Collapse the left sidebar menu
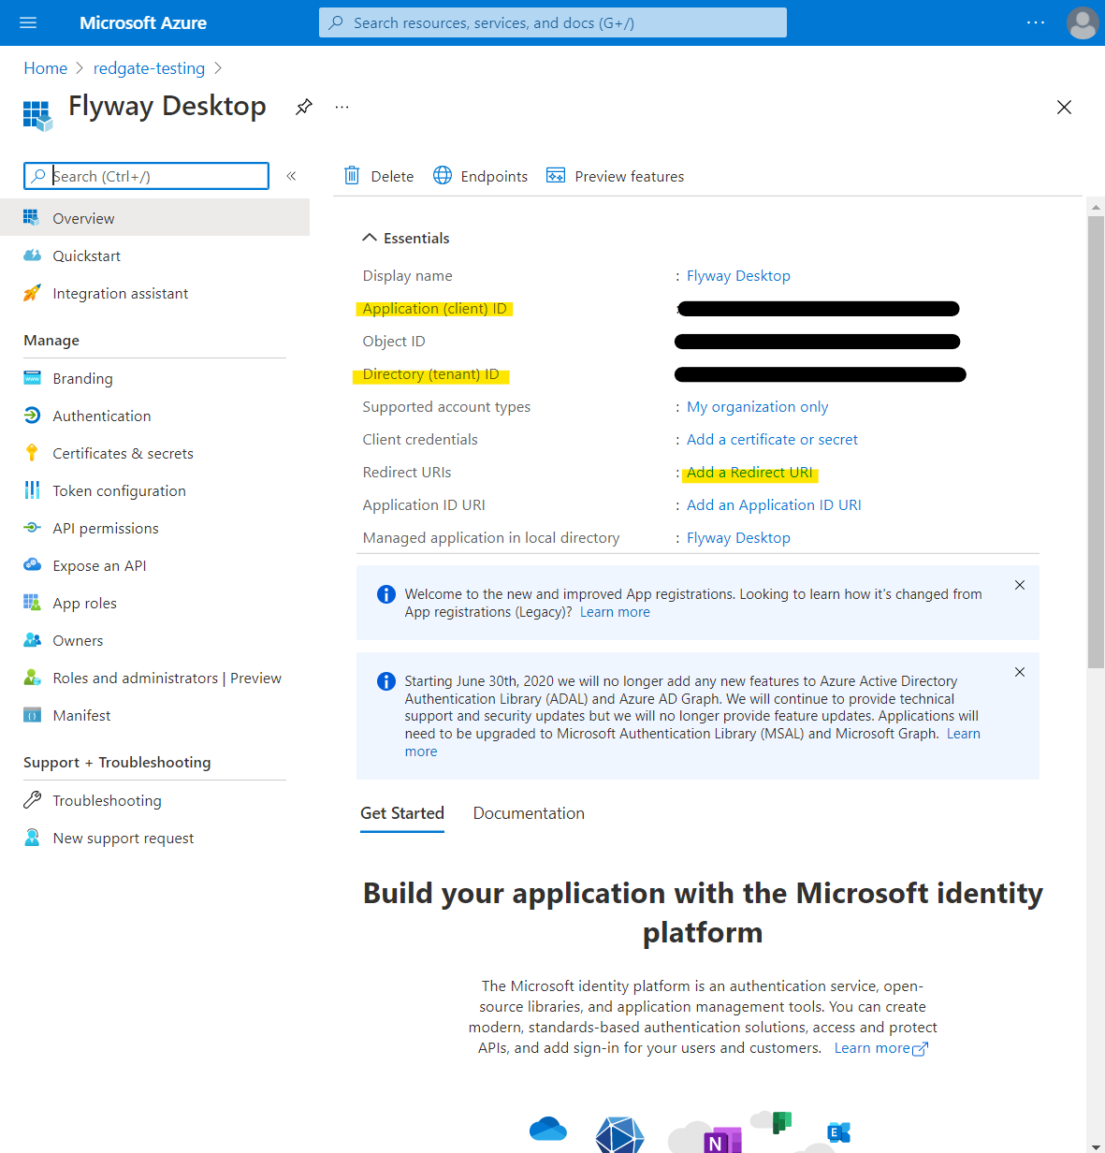 point(291,176)
